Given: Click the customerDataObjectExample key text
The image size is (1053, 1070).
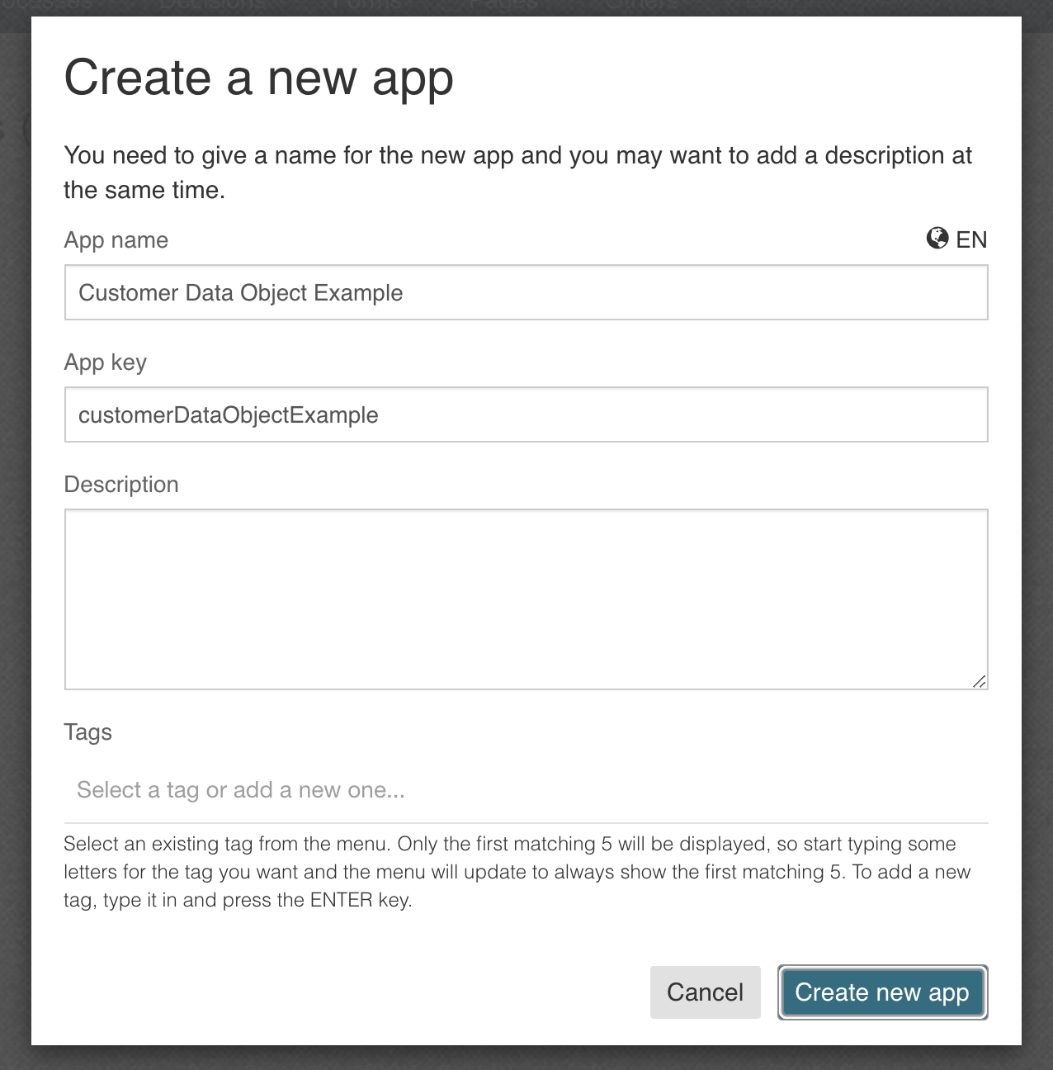Looking at the screenshot, I should point(229,414).
